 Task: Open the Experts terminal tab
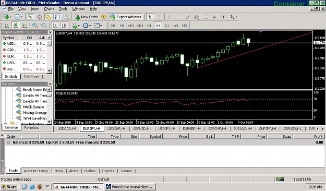(108, 171)
